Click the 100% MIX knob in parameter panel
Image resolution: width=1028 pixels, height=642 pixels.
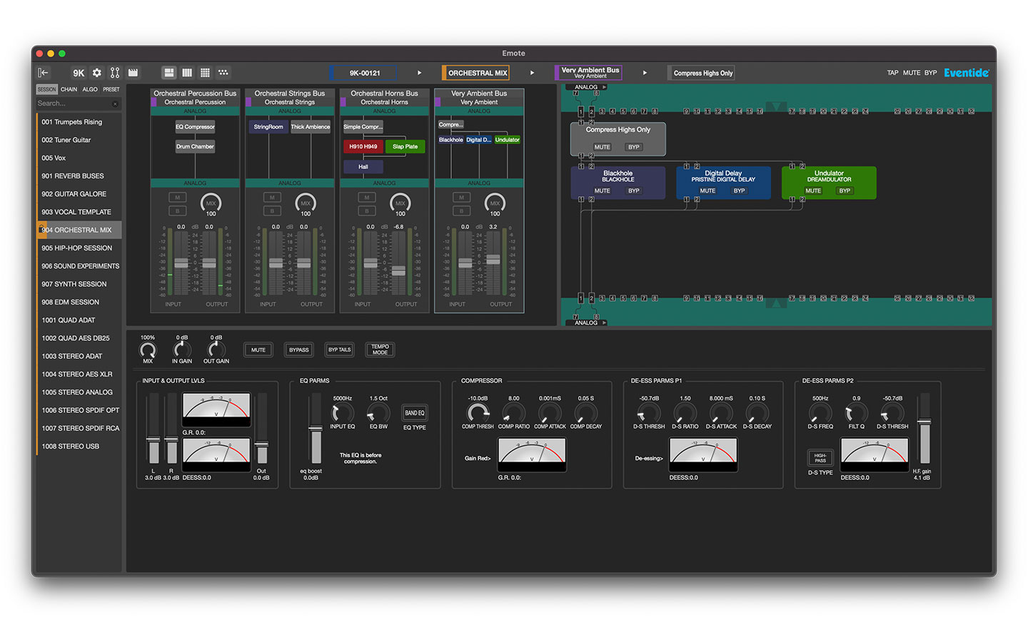click(x=148, y=350)
